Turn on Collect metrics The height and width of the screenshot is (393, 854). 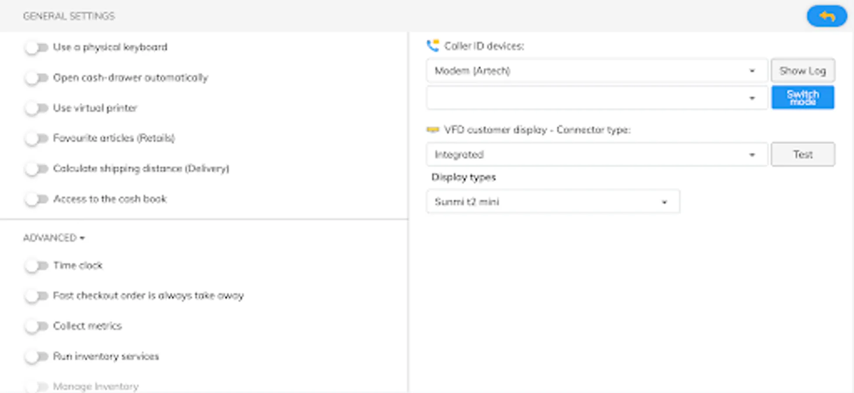click(36, 327)
